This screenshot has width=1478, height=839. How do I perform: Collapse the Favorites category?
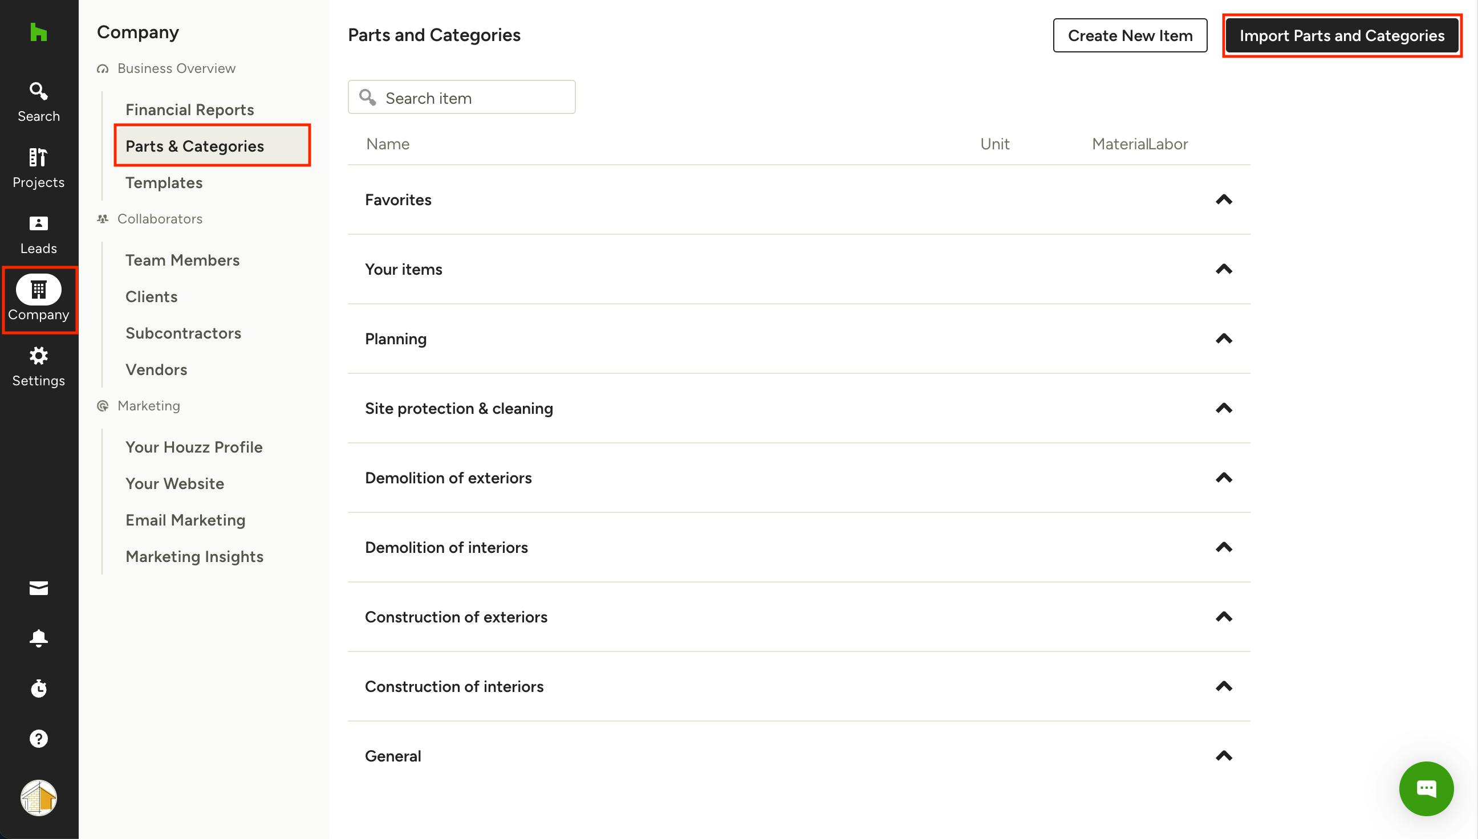click(x=1223, y=200)
